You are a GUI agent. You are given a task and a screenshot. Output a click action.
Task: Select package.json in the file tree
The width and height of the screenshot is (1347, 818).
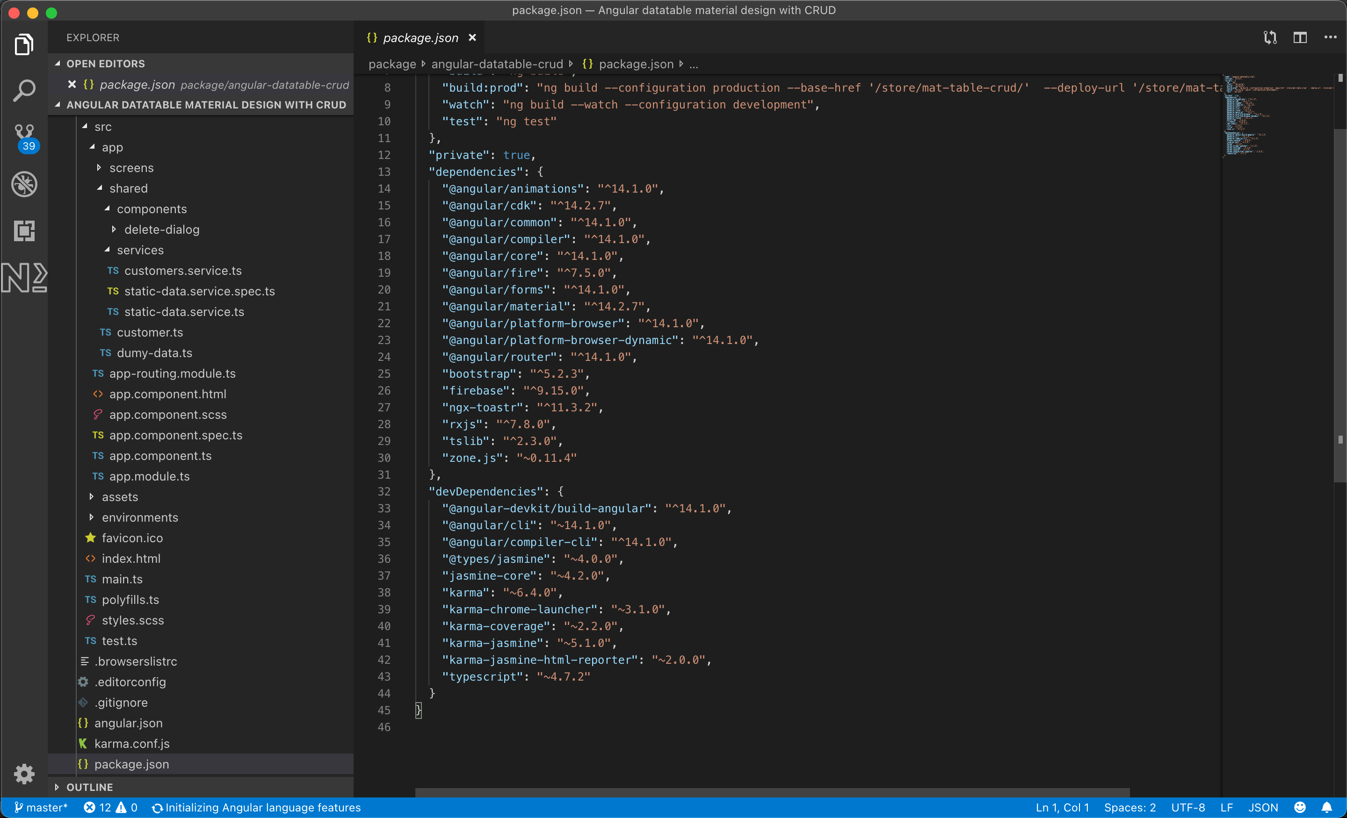pos(201,764)
